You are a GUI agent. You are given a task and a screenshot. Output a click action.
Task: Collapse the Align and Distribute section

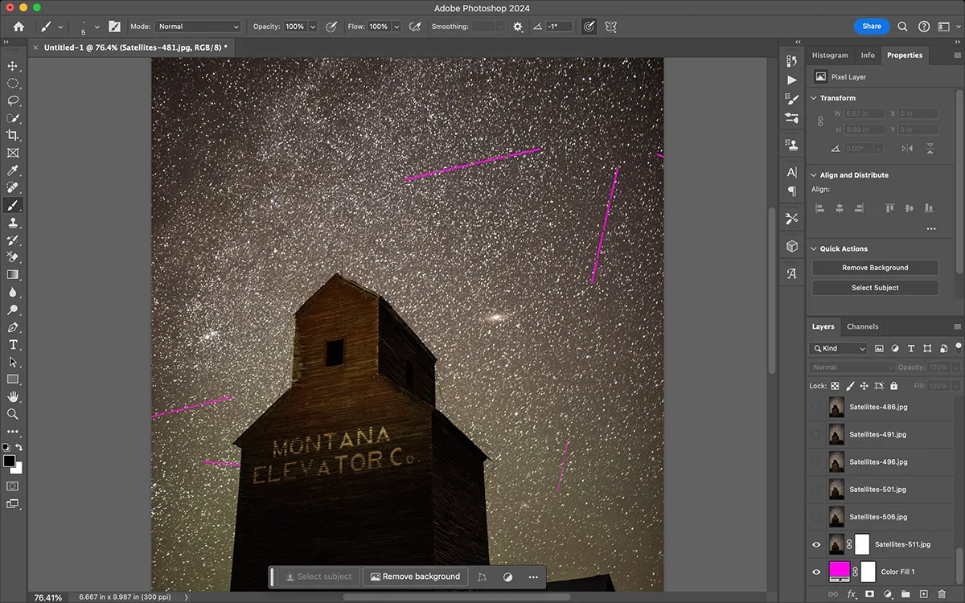tap(813, 175)
